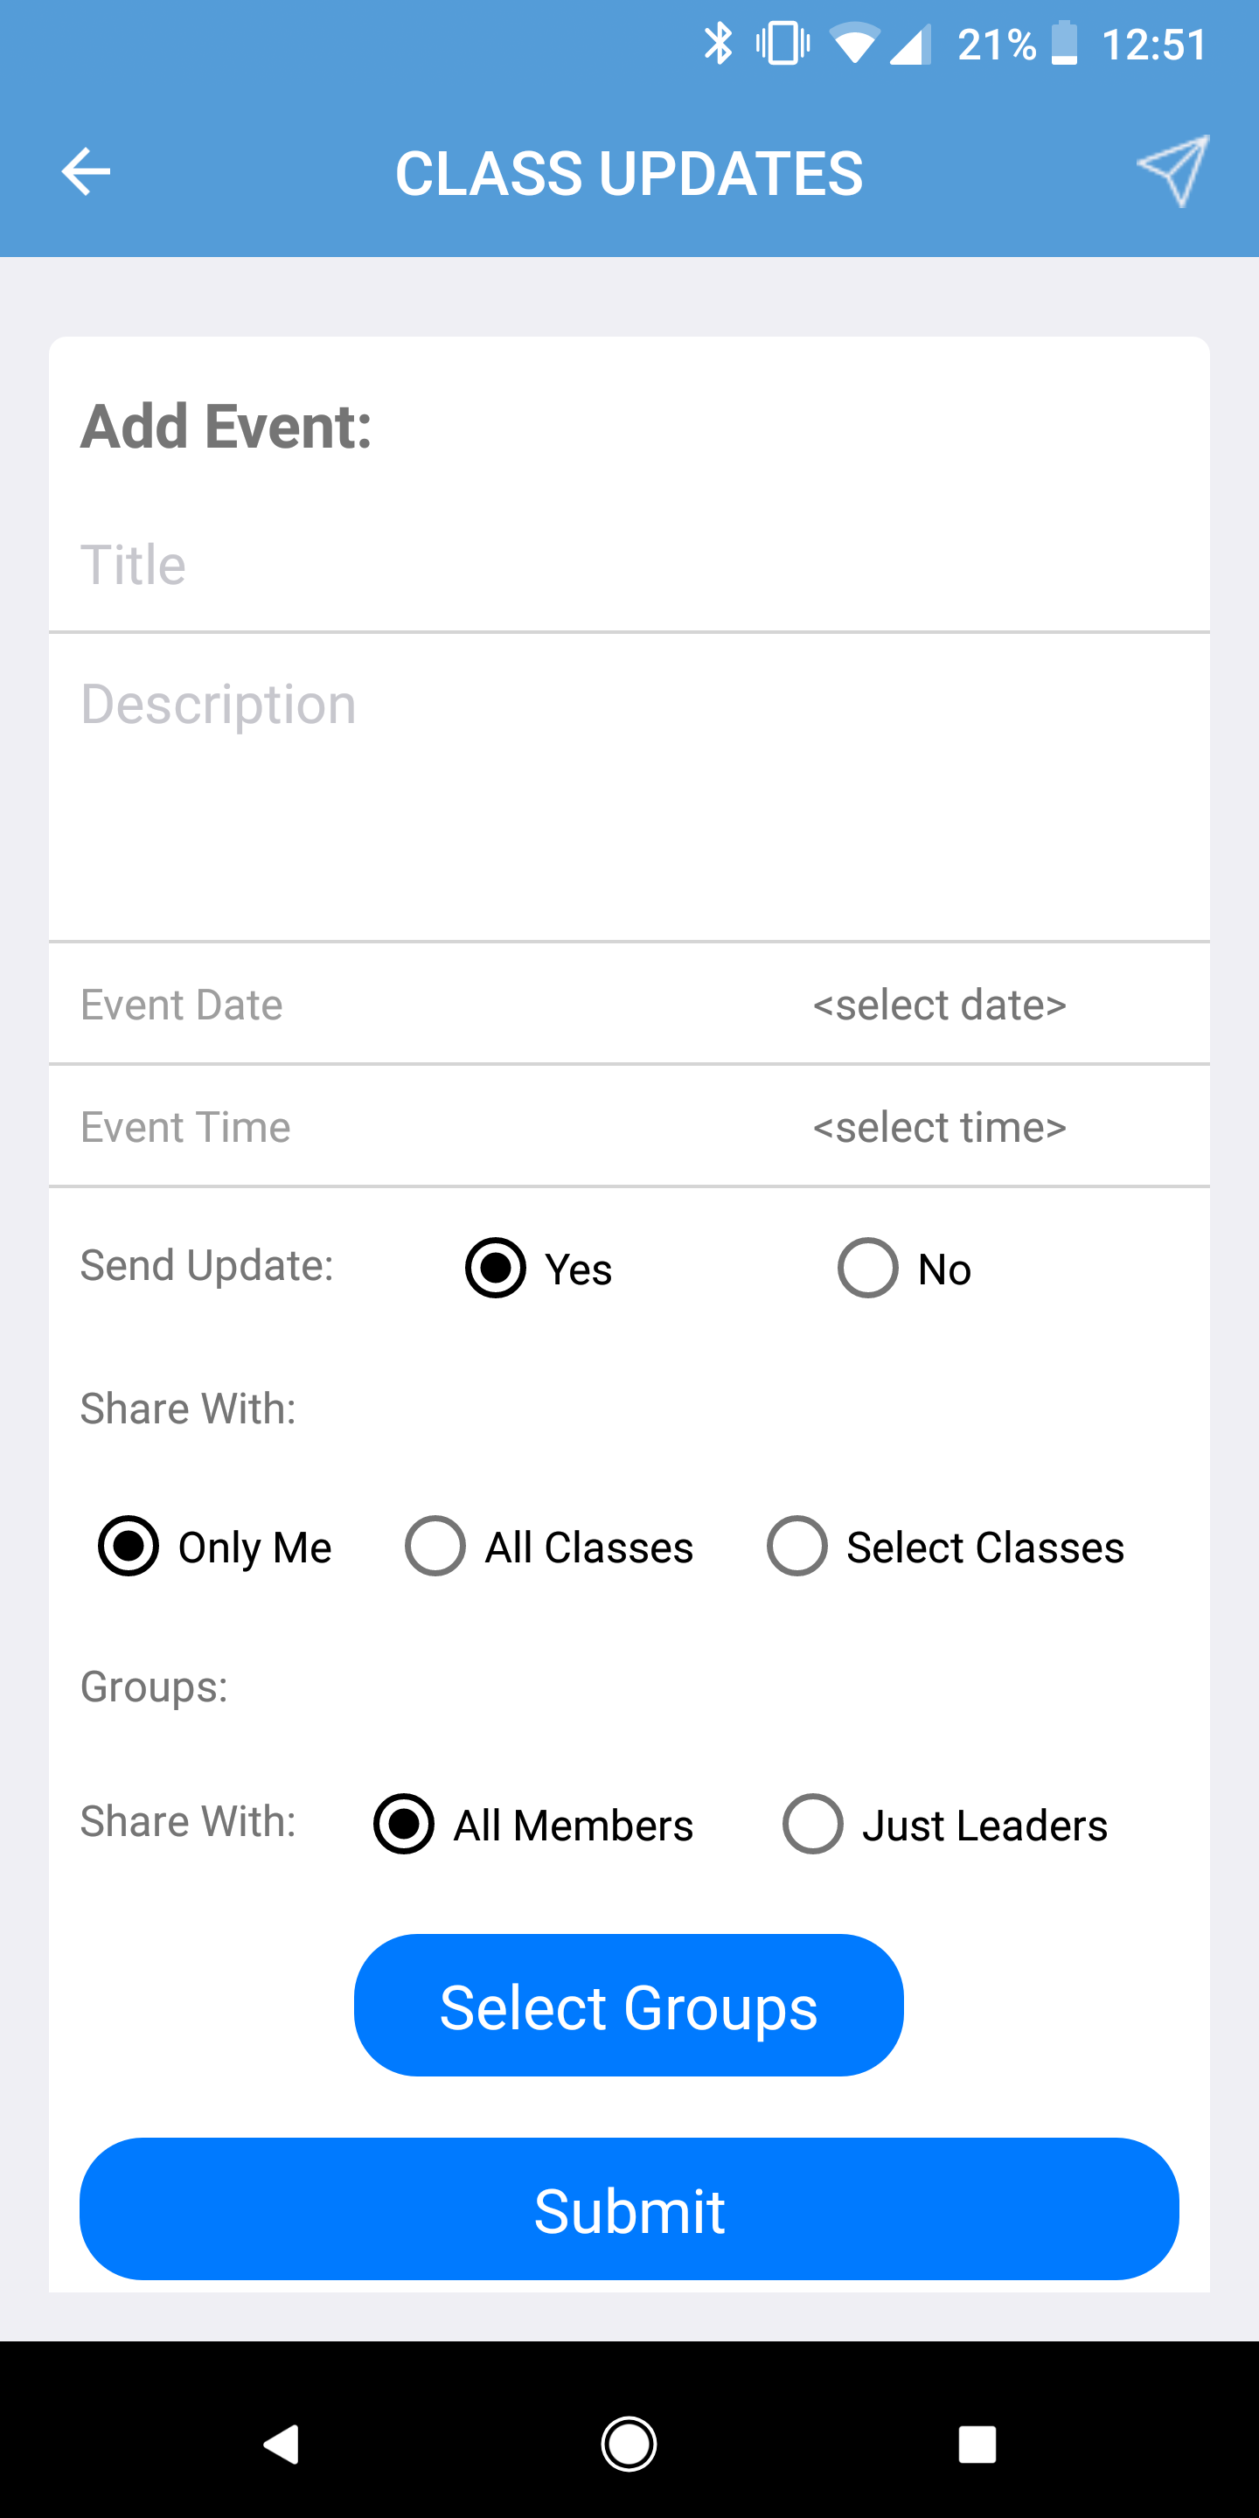Open the Event Date picker

[x=938, y=1005]
